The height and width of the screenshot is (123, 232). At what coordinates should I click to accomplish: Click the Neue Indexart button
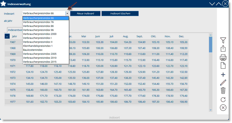point(85,13)
